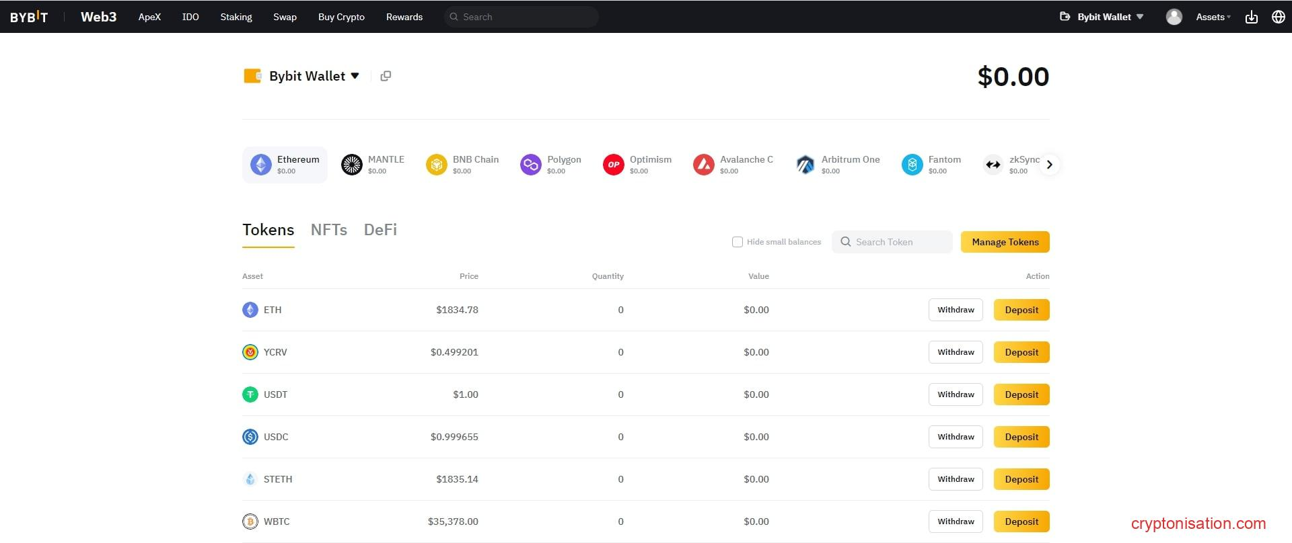This screenshot has width=1292, height=543.
Task: Choose the Polygon network icon
Action: click(x=531, y=165)
